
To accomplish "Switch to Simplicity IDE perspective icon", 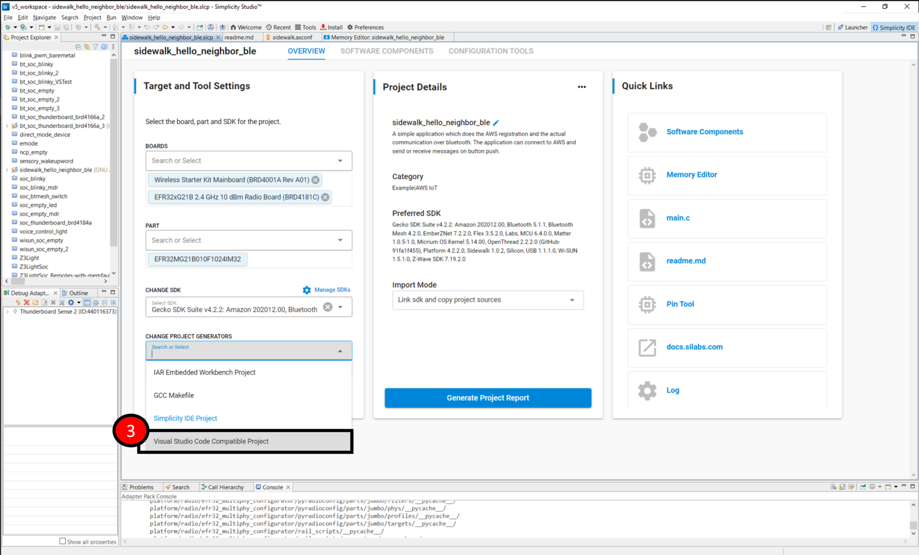I will tap(893, 27).
